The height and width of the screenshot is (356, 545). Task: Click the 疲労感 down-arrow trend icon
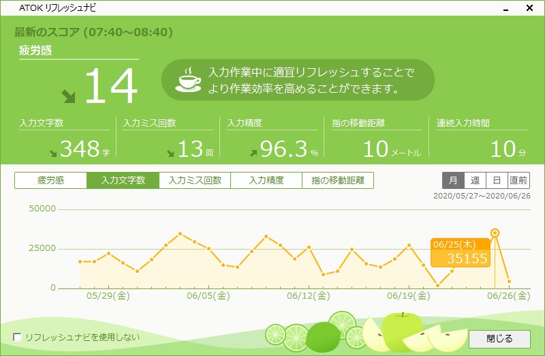(69, 96)
